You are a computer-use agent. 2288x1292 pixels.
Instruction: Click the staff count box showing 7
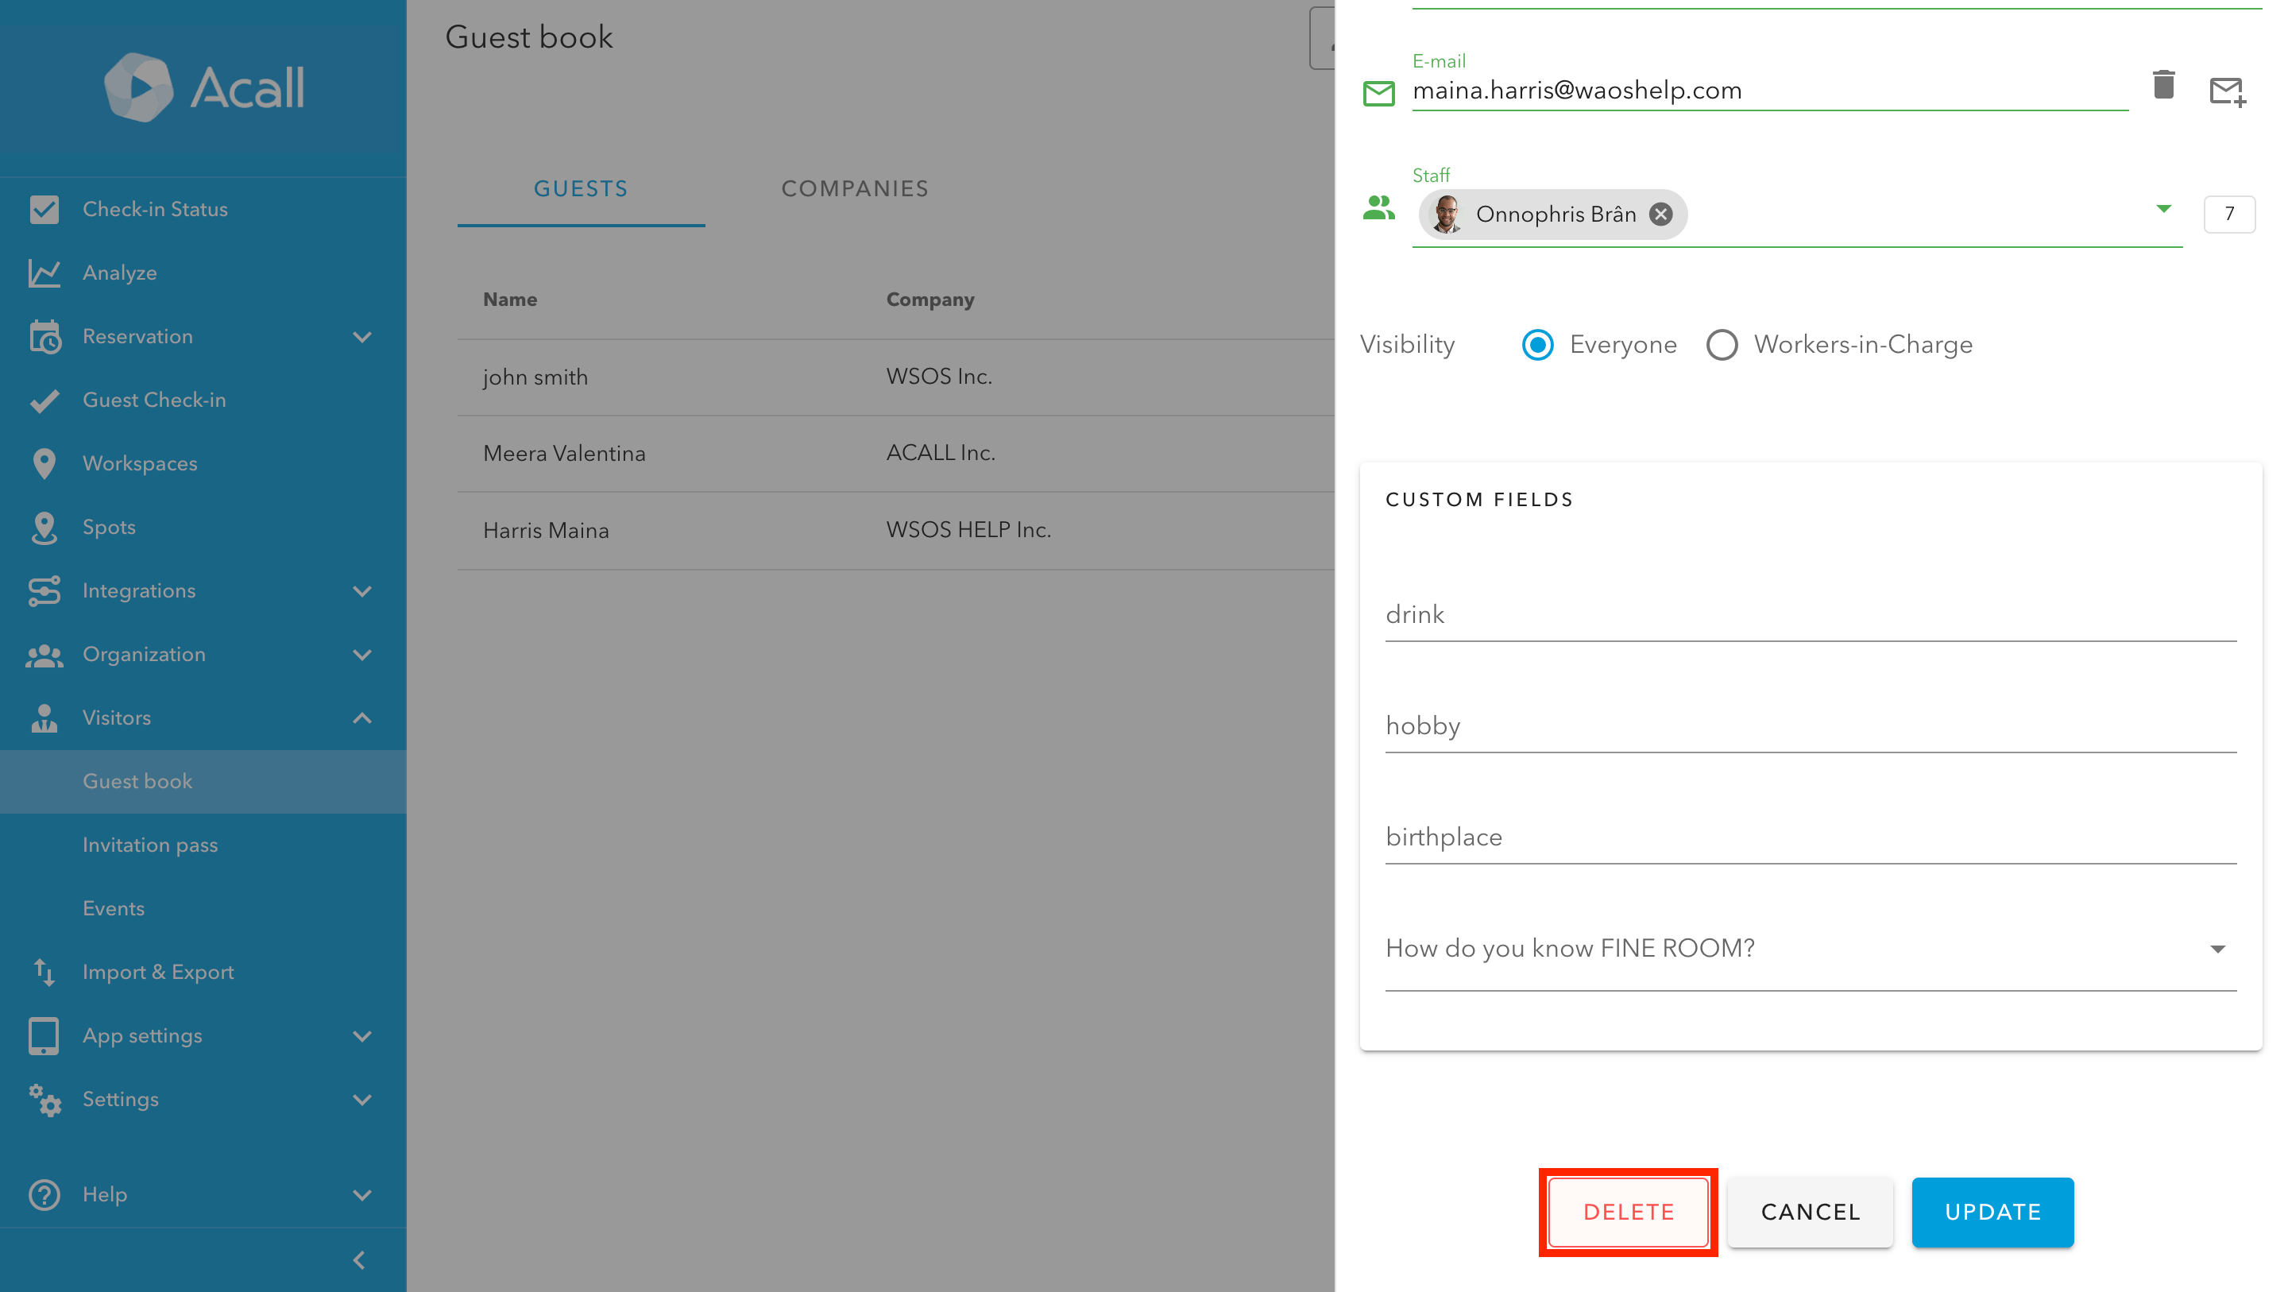click(x=2229, y=215)
